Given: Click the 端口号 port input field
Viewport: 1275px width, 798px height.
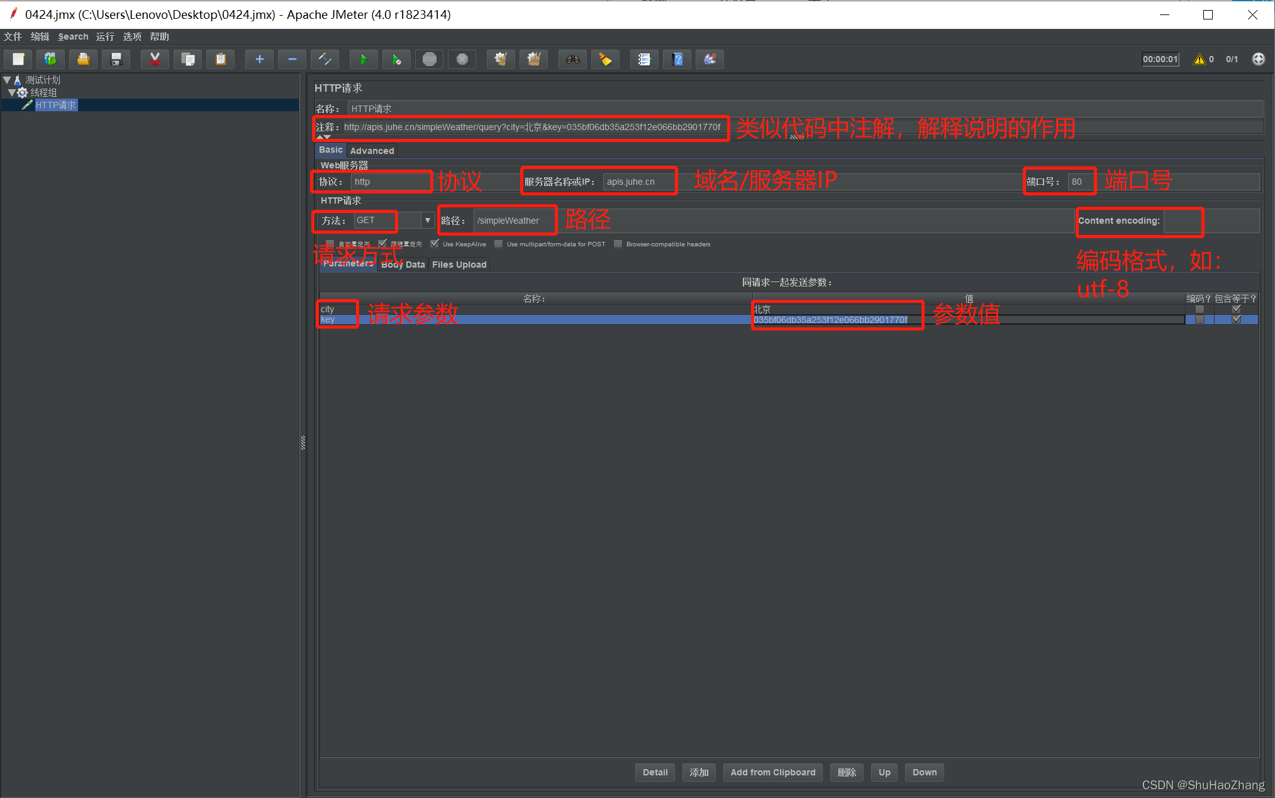Looking at the screenshot, I should 1081,182.
